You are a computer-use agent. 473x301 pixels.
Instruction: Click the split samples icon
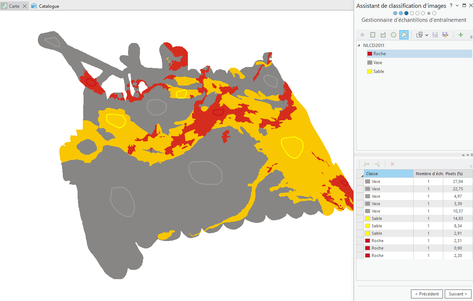pos(377,164)
